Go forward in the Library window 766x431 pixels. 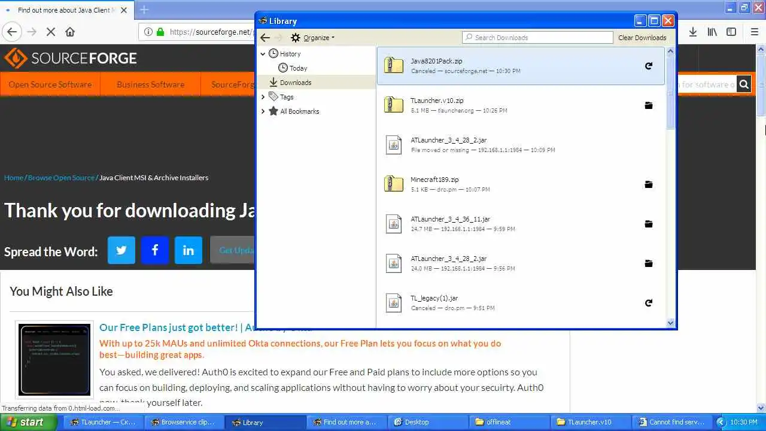coord(278,38)
